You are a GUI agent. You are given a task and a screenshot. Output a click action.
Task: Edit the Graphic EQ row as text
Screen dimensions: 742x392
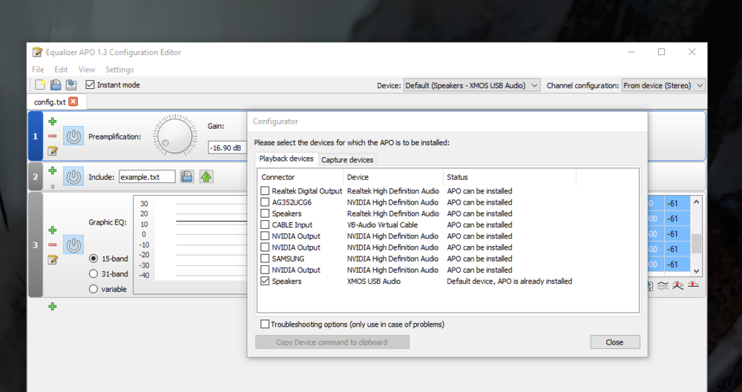[x=53, y=259]
